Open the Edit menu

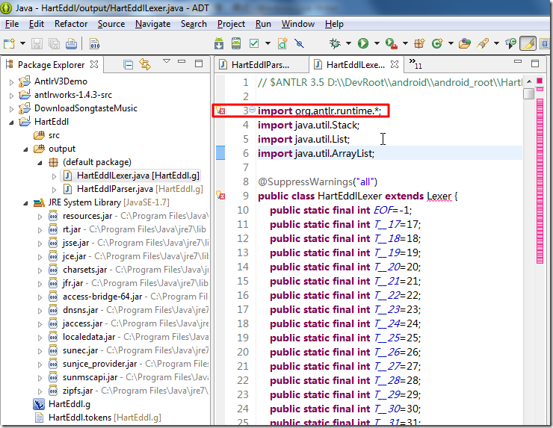pyautogui.click(x=37, y=24)
